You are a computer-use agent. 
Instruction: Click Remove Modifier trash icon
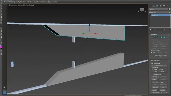[x=161, y=30]
